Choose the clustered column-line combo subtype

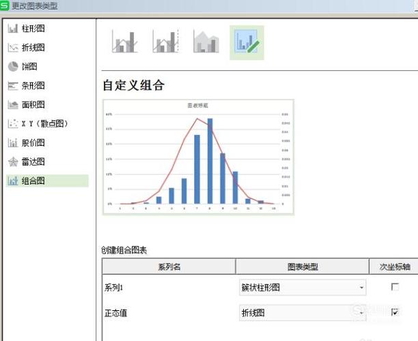coord(124,41)
